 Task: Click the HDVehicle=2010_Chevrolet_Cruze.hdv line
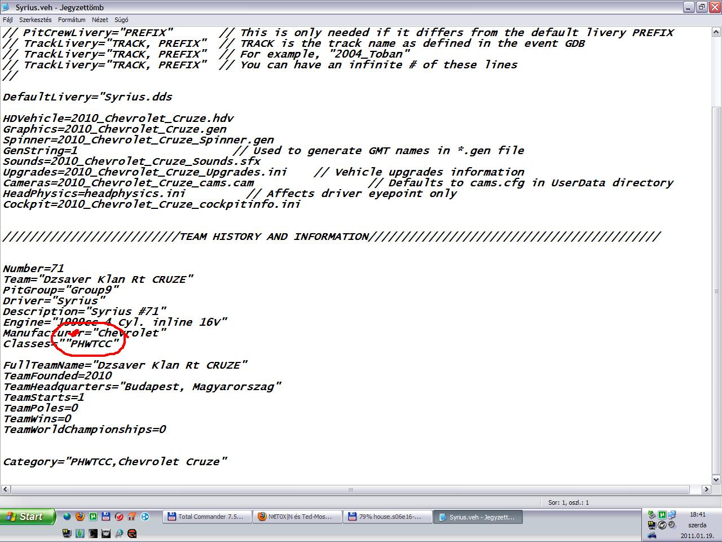118,119
